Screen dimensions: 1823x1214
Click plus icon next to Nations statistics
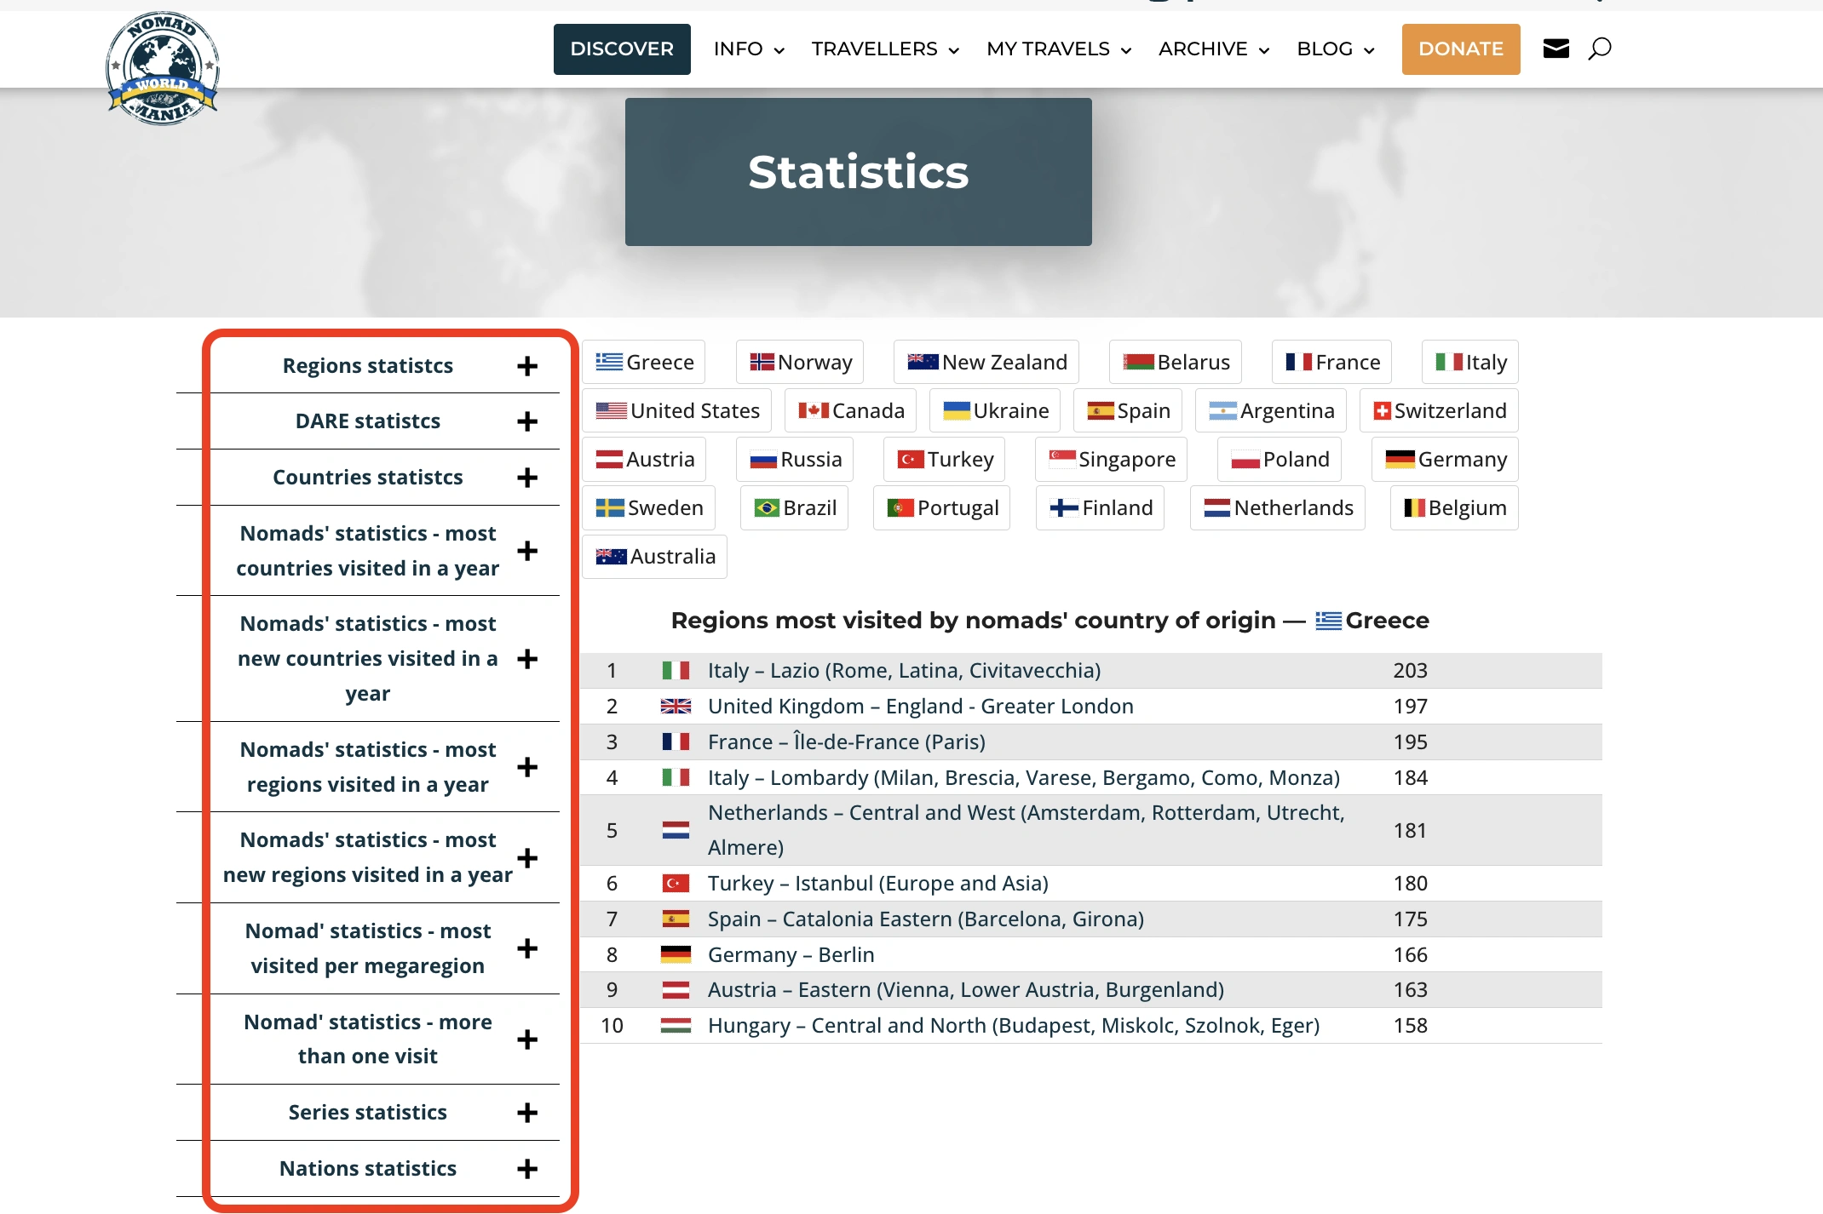pyautogui.click(x=527, y=1169)
